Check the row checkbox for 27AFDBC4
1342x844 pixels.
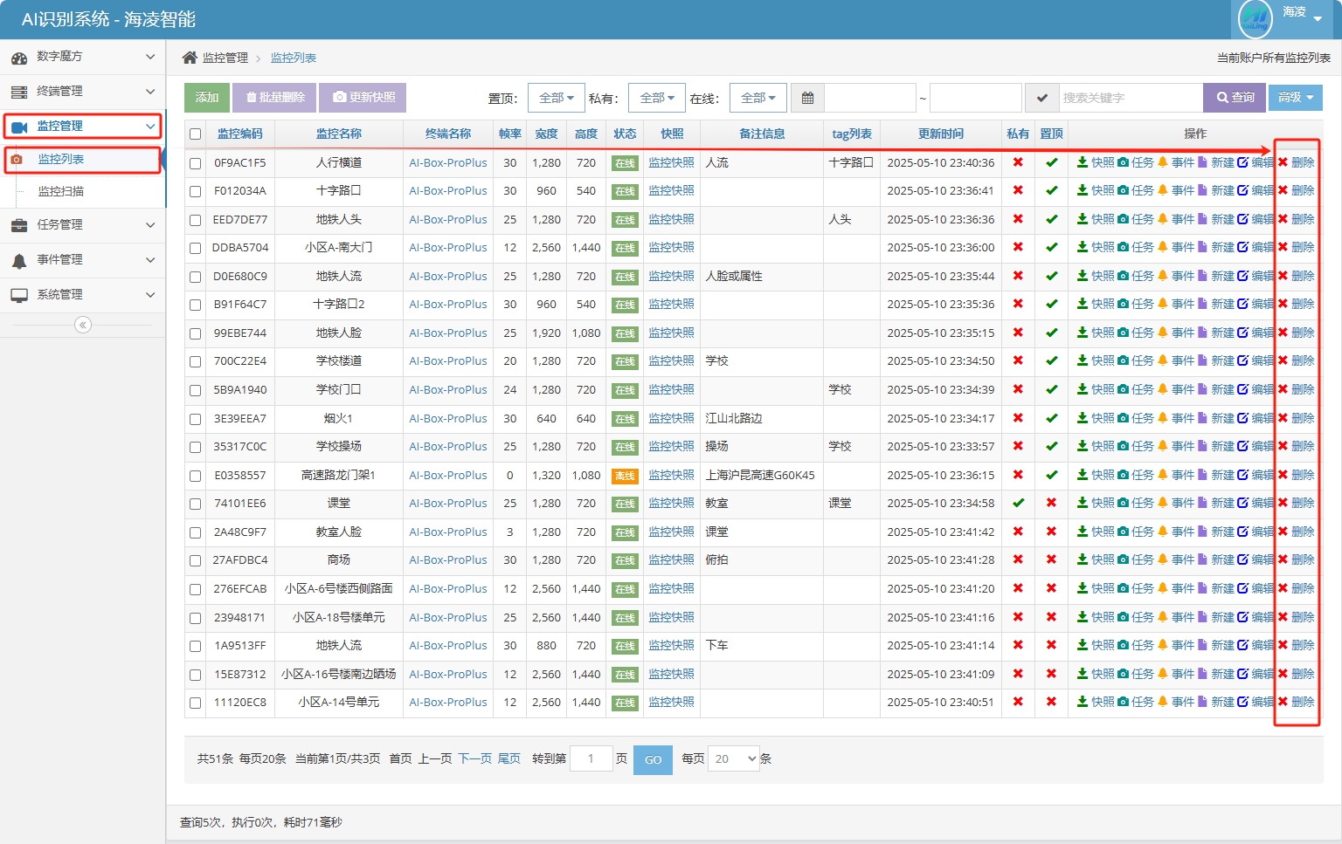tap(196, 560)
